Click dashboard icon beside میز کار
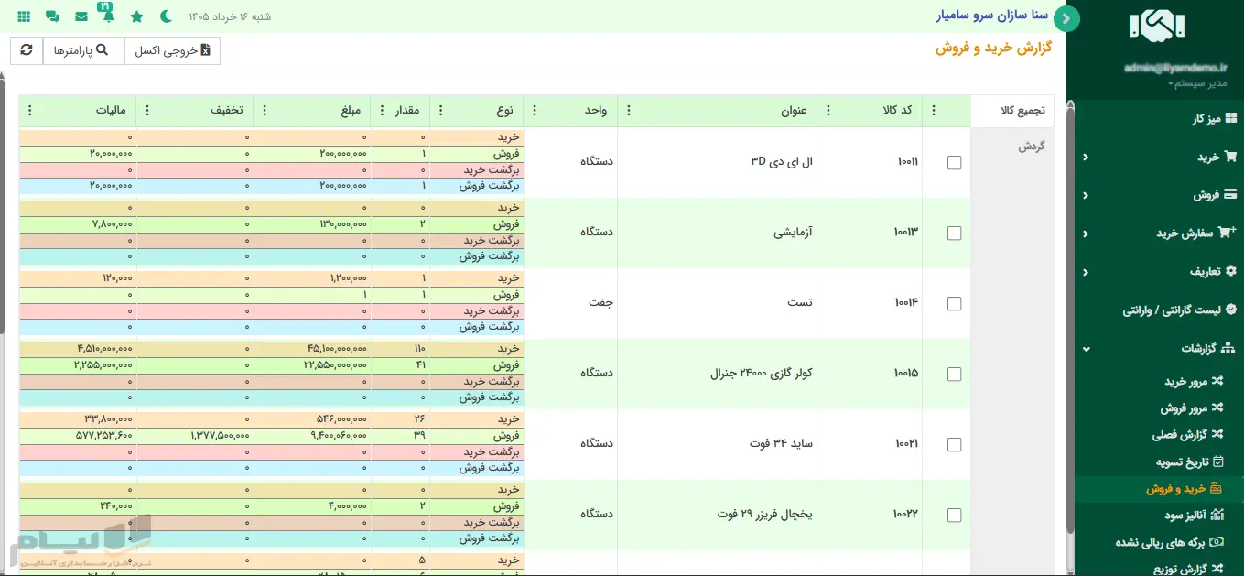1244x576 pixels. 1231,119
